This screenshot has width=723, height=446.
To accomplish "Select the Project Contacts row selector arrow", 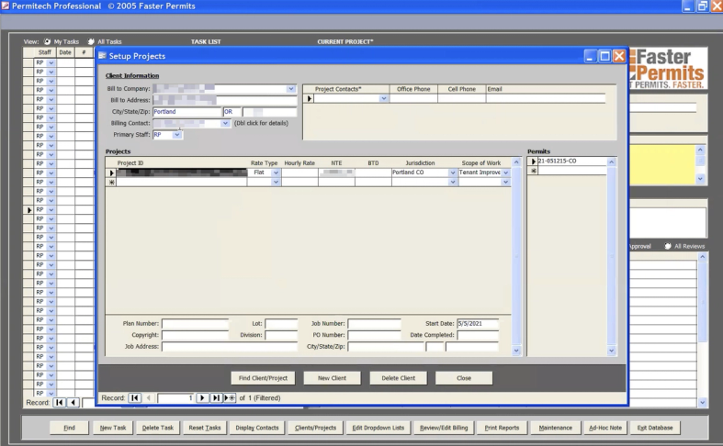I will (x=309, y=98).
